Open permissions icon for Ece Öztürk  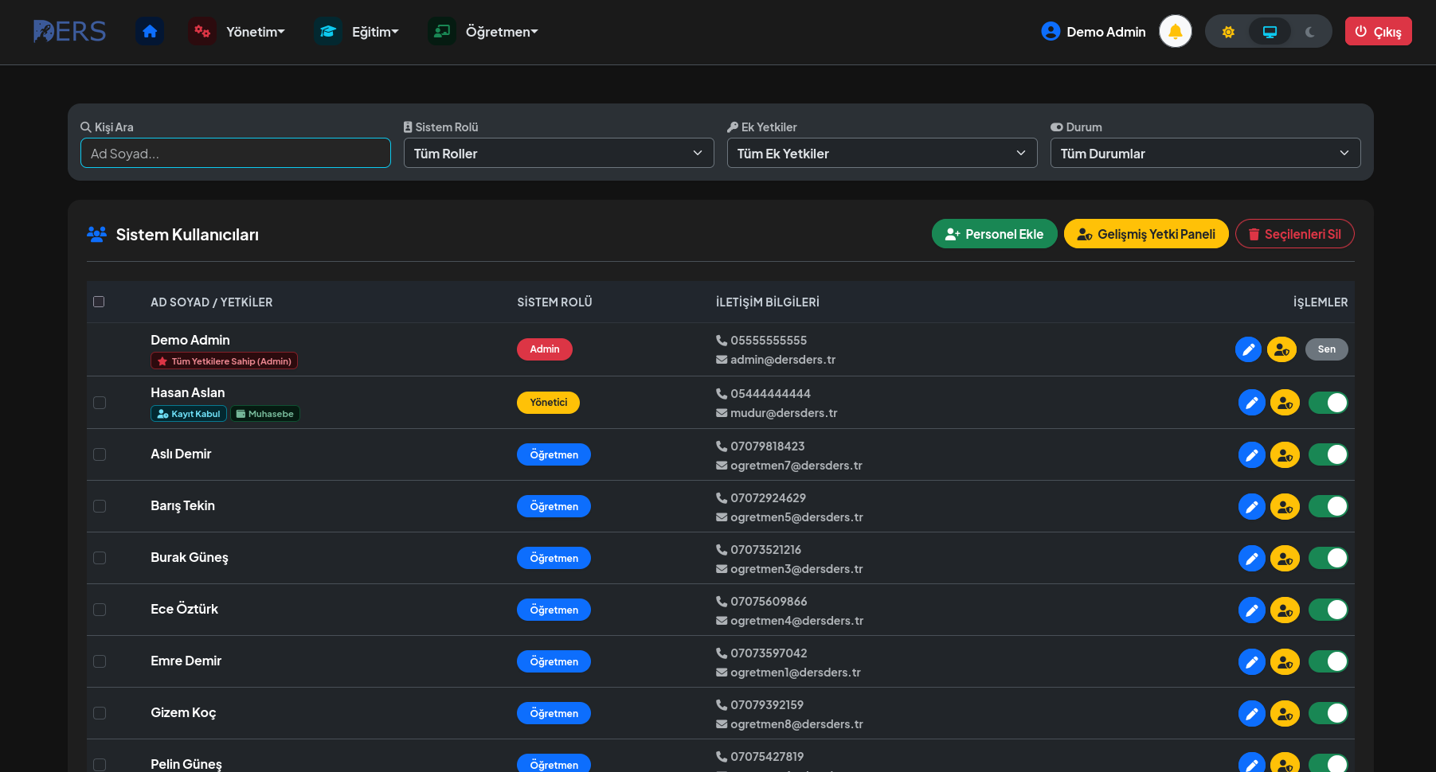[1285, 610]
